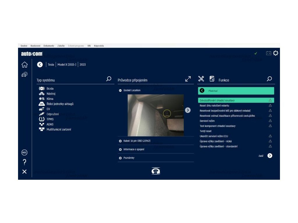Open the VIN menu
The width and height of the screenshot is (298, 223).
[x=89, y=46]
